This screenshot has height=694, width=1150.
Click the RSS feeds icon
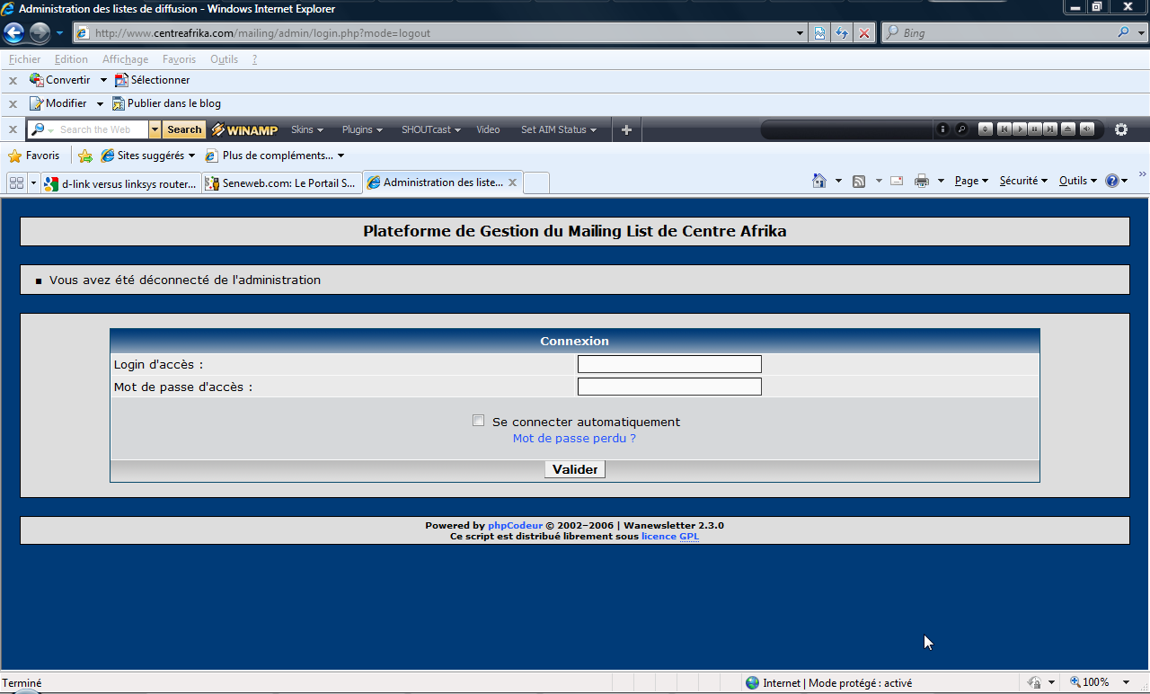click(x=859, y=181)
